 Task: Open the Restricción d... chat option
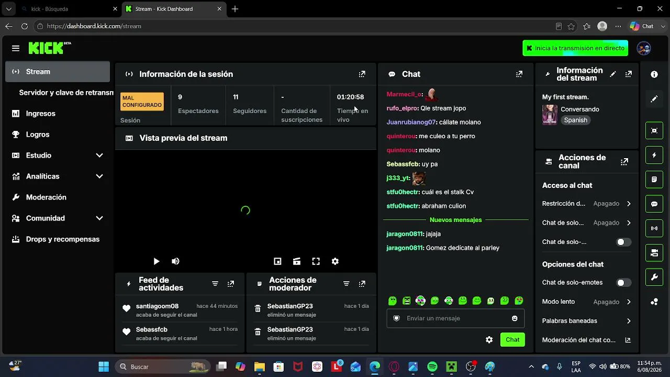(587, 204)
